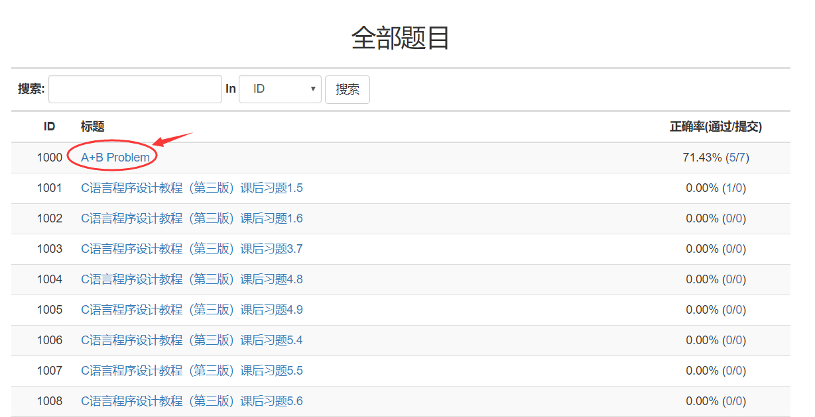Screen dimensions: 815x417
Task: Click the submitted count 7 for A+B Problem
Action: click(743, 158)
